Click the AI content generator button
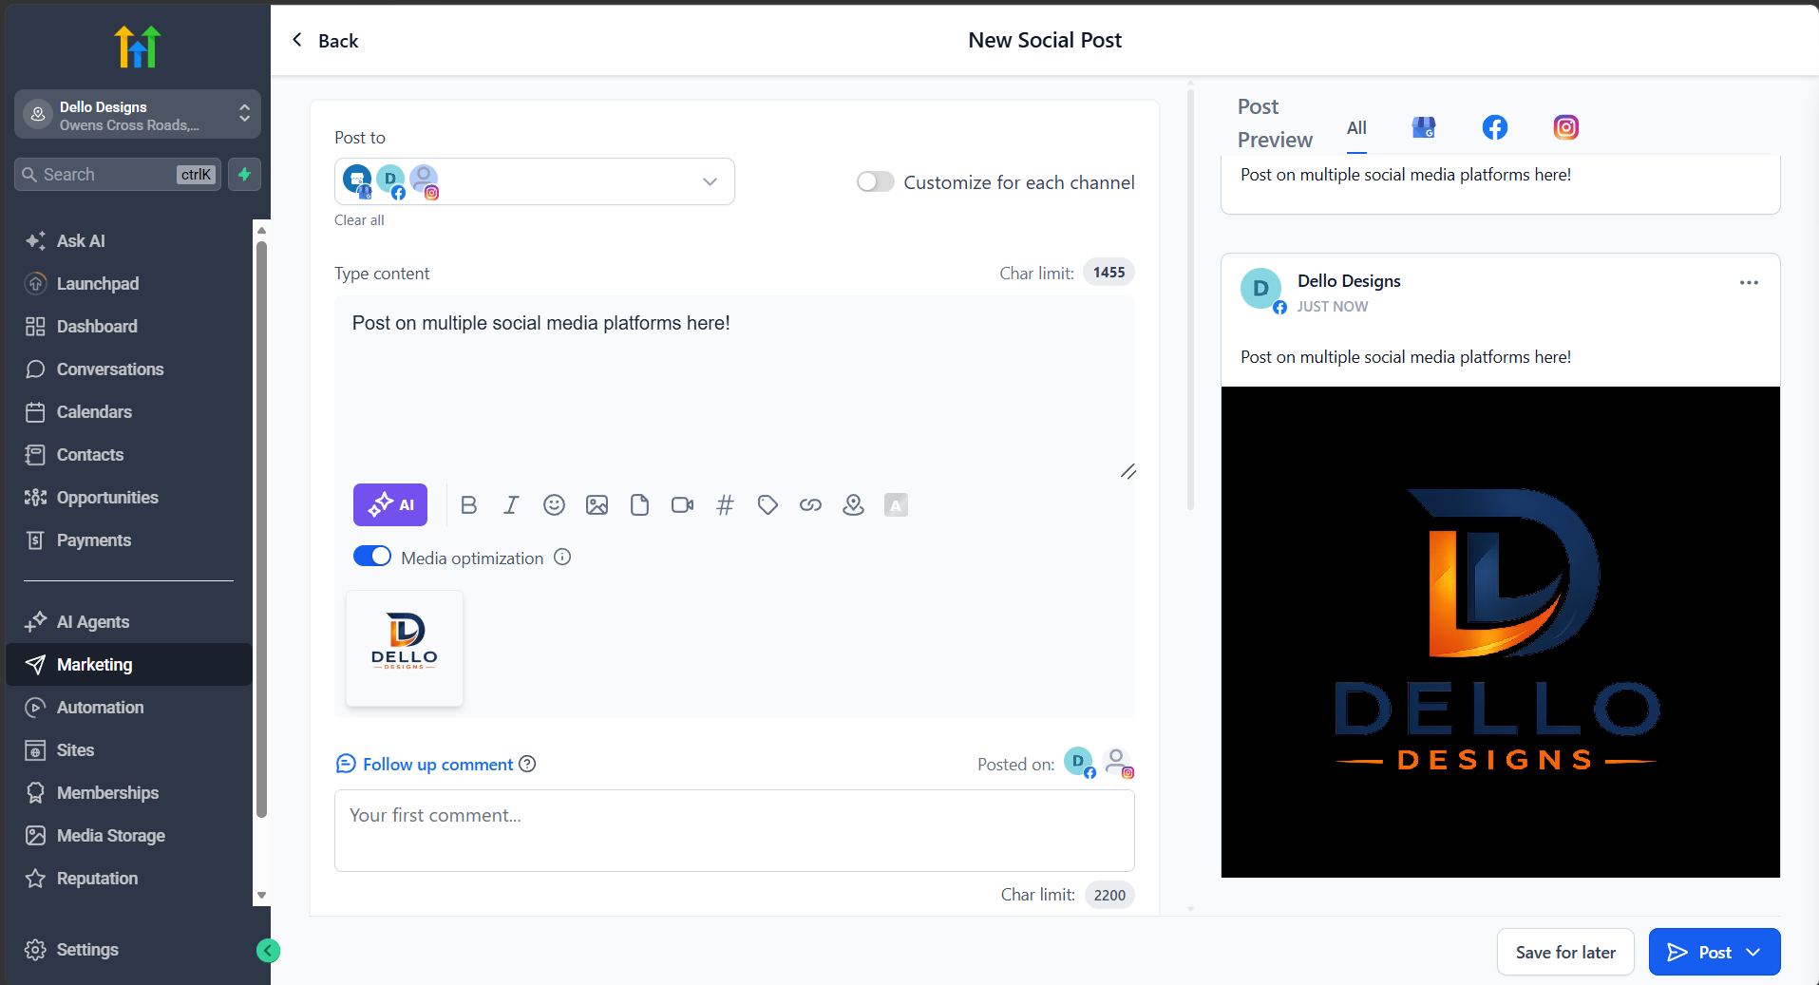This screenshot has height=985, width=1819. click(x=390, y=504)
